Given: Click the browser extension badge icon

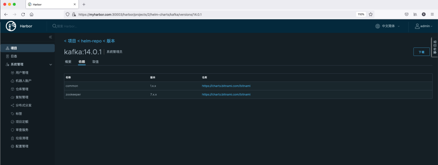Looking at the screenshot, I should (x=424, y=14).
